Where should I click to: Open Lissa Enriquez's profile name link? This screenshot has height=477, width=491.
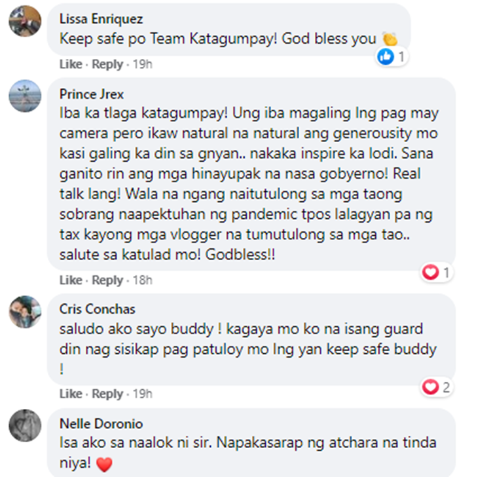point(101,19)
